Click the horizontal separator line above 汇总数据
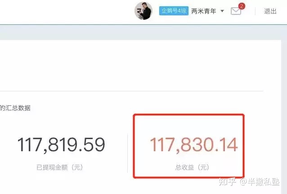The height and width of the screenshot is (194, 287). (131, 91)
